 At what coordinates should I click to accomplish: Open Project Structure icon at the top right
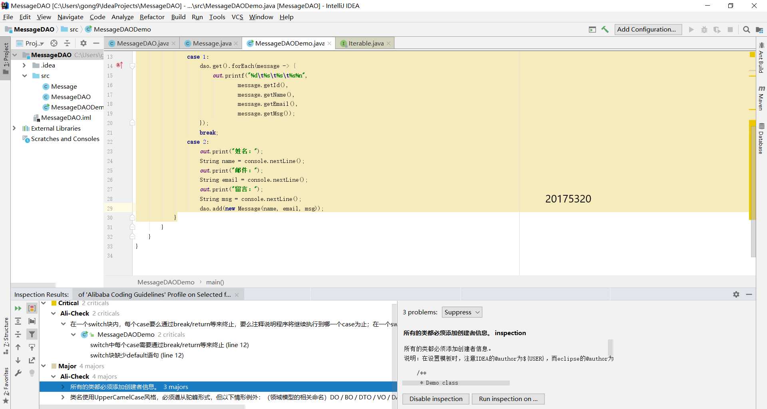[x=759, y=30]
